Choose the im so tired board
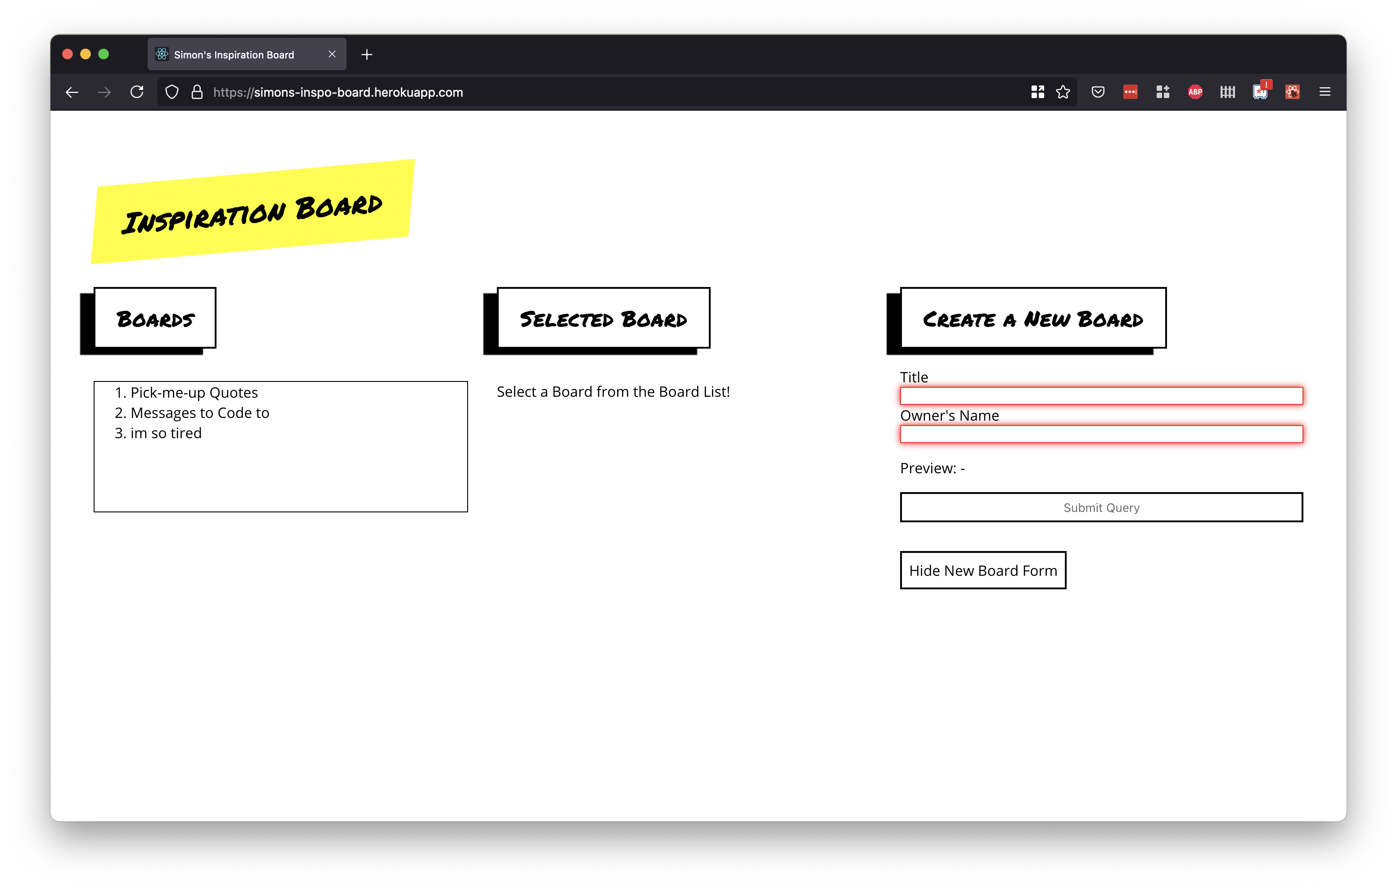This screenshot has height=888, width=1397. click(166, 433)
